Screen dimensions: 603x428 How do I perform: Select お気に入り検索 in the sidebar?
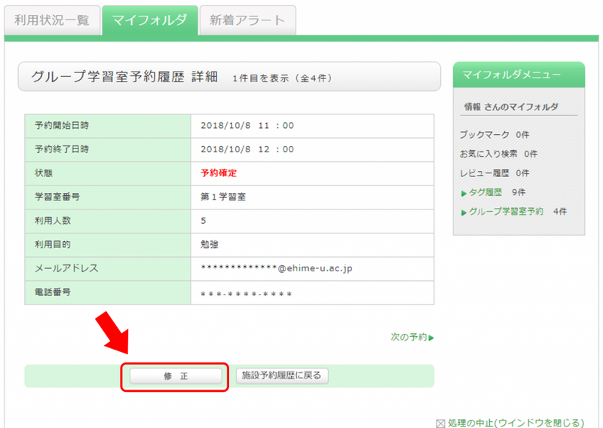coord(490,154)
